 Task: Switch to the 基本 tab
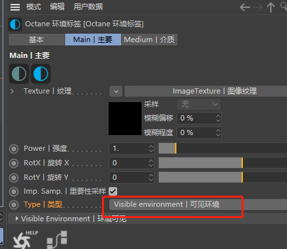click(x=37, y=40)
